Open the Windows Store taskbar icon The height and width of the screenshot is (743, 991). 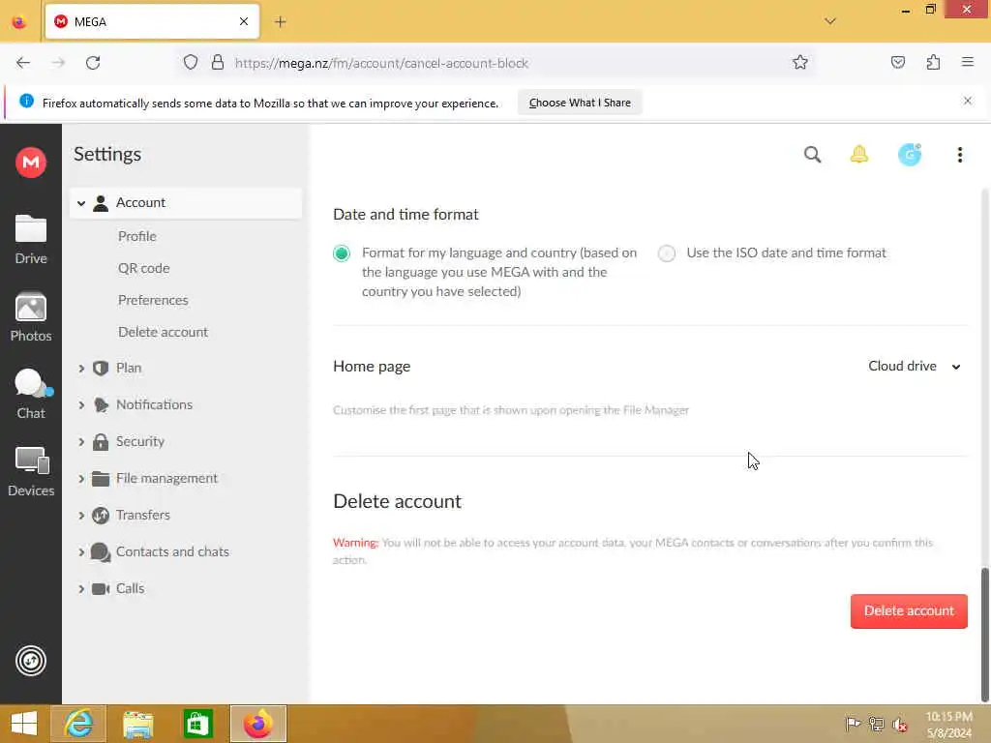click(197, 724)
